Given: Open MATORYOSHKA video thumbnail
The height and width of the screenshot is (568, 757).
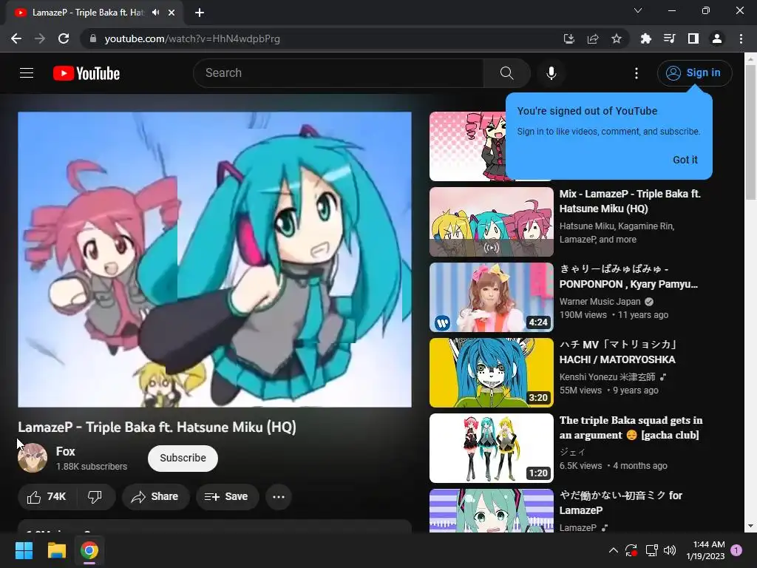Looking at the screenshot, I should (492, 373).
